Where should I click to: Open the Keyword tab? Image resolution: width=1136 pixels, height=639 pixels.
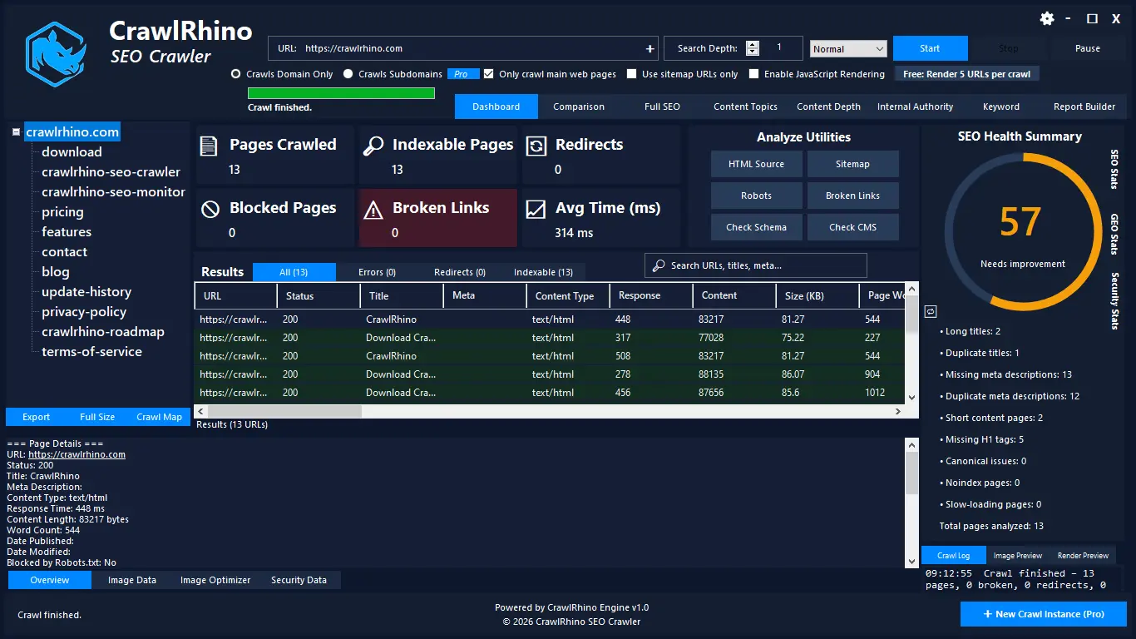[1001, 106]
